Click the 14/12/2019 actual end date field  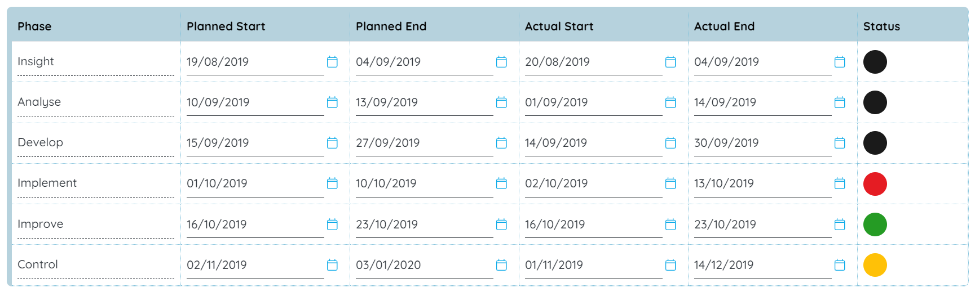763,266
